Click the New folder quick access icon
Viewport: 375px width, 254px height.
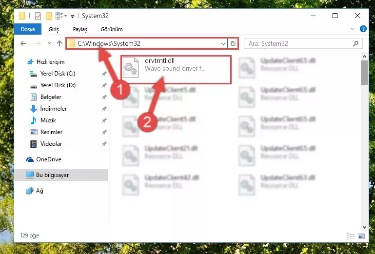tap(49, 16)
